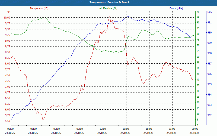Click temperature axis value 6,00
This screenshot has width=217, height=136.
point(8,110)
